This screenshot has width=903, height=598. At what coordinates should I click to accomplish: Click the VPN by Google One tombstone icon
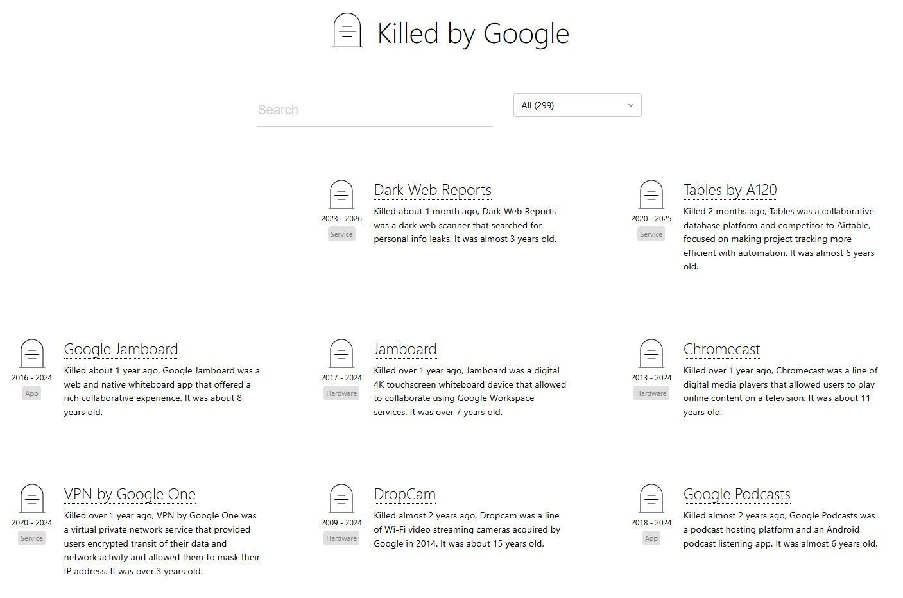[x=32, y=499]
